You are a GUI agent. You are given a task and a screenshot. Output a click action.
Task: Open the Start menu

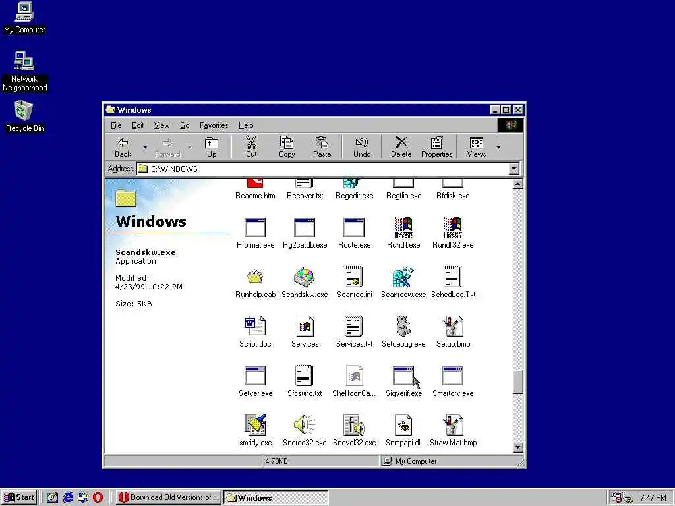tap(19, 497)
